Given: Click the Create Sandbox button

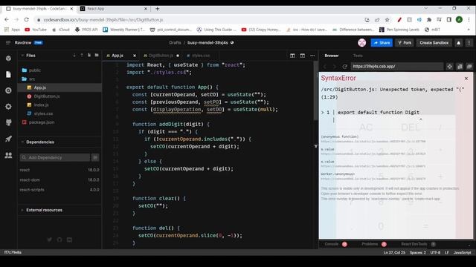Looking at the screenshot, I should coord(434,43).
